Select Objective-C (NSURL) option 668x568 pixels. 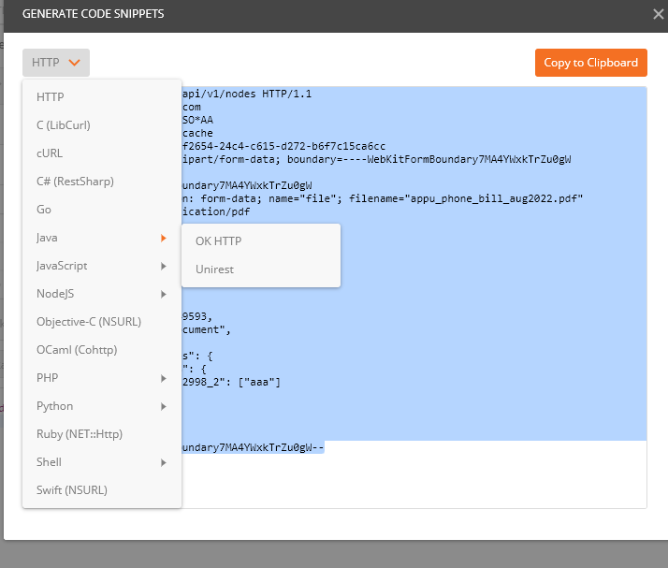click(x=102, y=322)
